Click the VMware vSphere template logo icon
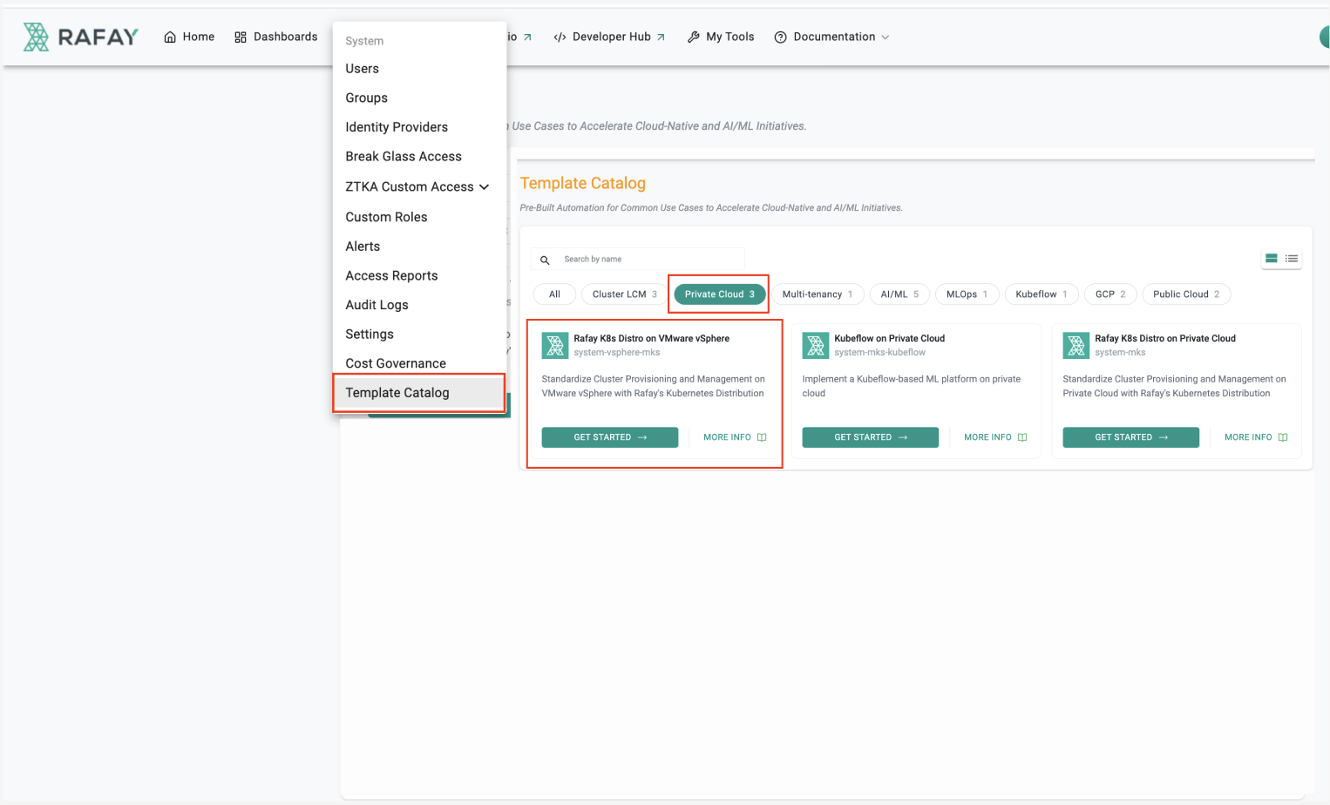 click(555, 345)
